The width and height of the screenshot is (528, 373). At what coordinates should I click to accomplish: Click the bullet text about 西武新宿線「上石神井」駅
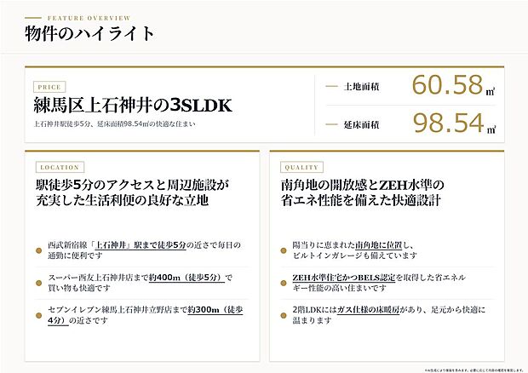click(144, 250)
